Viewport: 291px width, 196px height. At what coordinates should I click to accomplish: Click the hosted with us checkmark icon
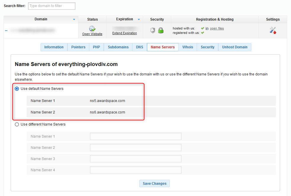202,28
